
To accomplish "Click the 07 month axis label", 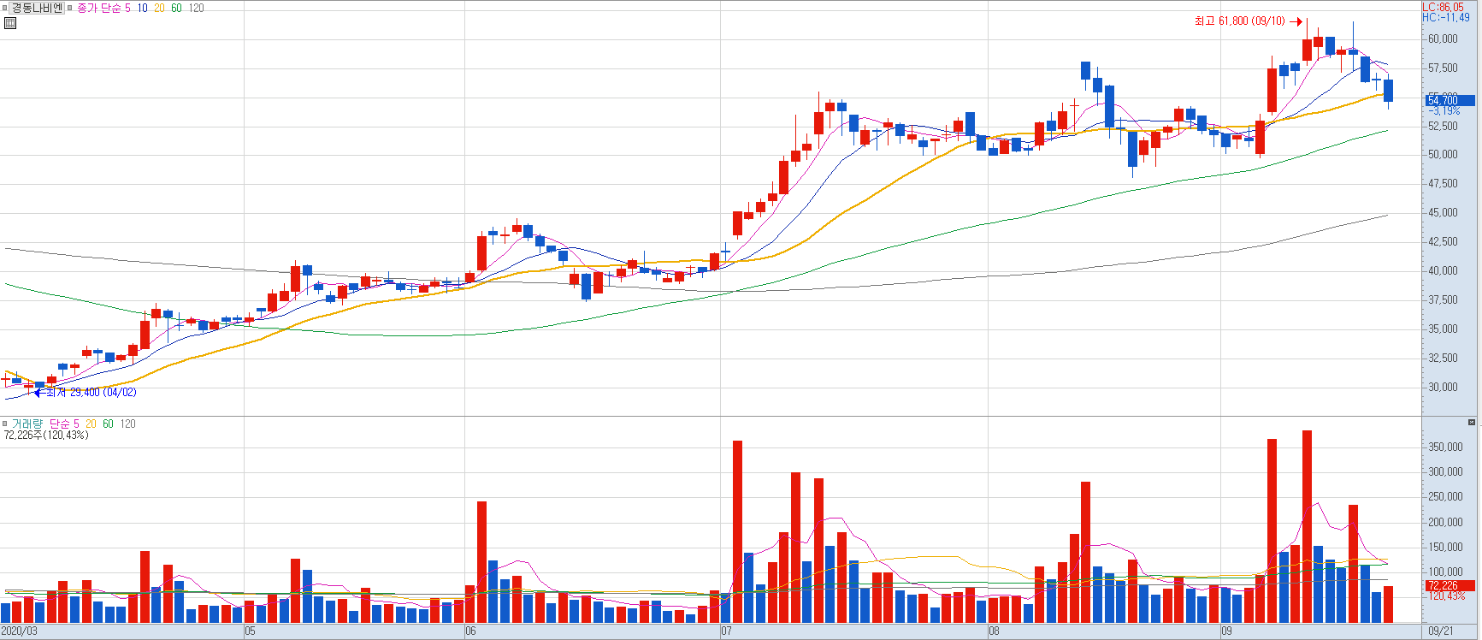I will (x=726, y=631).
